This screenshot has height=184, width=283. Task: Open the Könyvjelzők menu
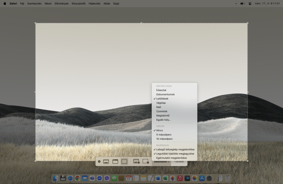[79, 4]
